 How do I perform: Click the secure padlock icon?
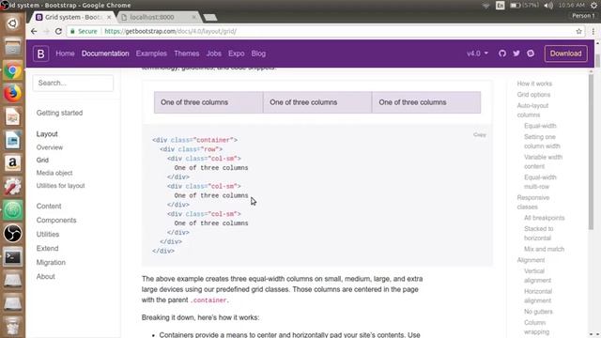click(x=72, y=31)
